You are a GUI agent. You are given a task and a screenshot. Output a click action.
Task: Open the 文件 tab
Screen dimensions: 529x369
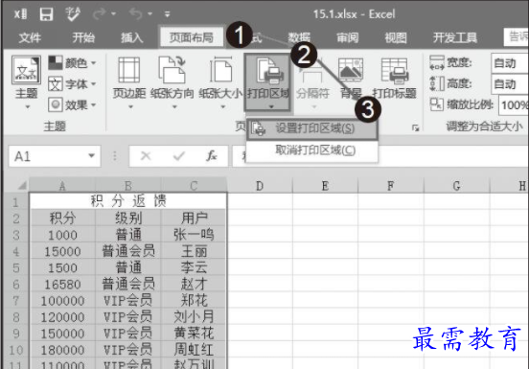tap(30, 37)
